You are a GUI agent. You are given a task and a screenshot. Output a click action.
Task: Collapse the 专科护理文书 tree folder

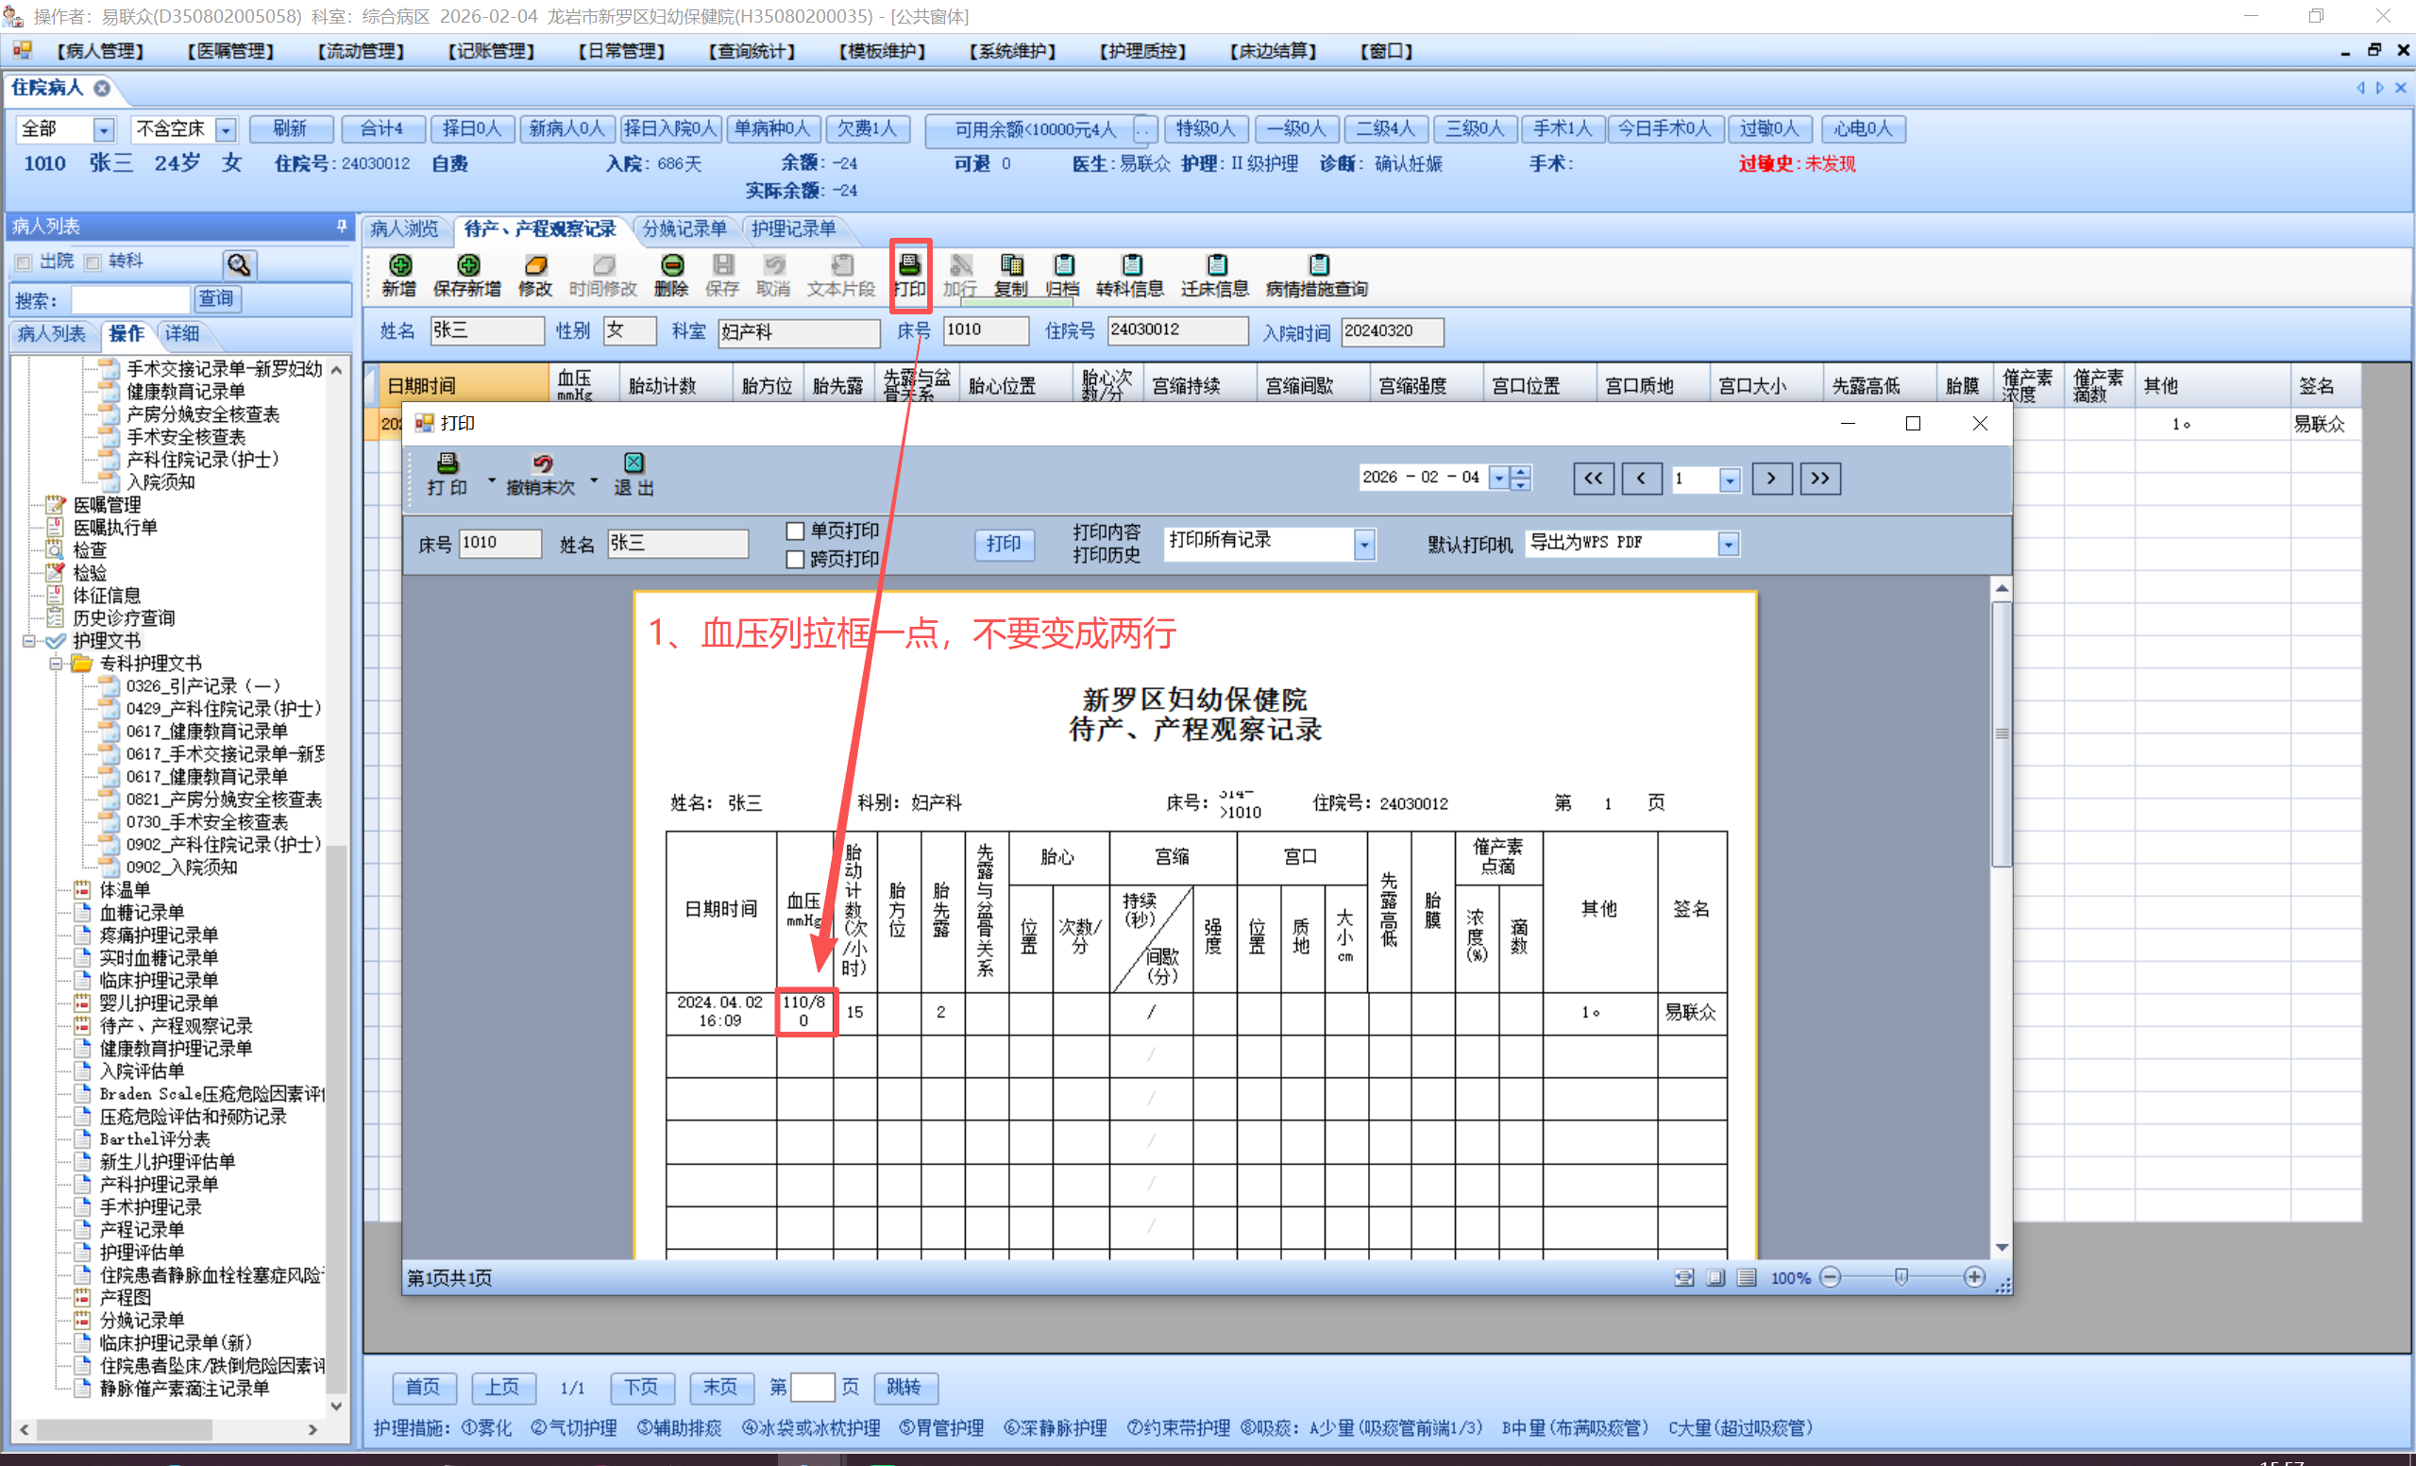56,664
